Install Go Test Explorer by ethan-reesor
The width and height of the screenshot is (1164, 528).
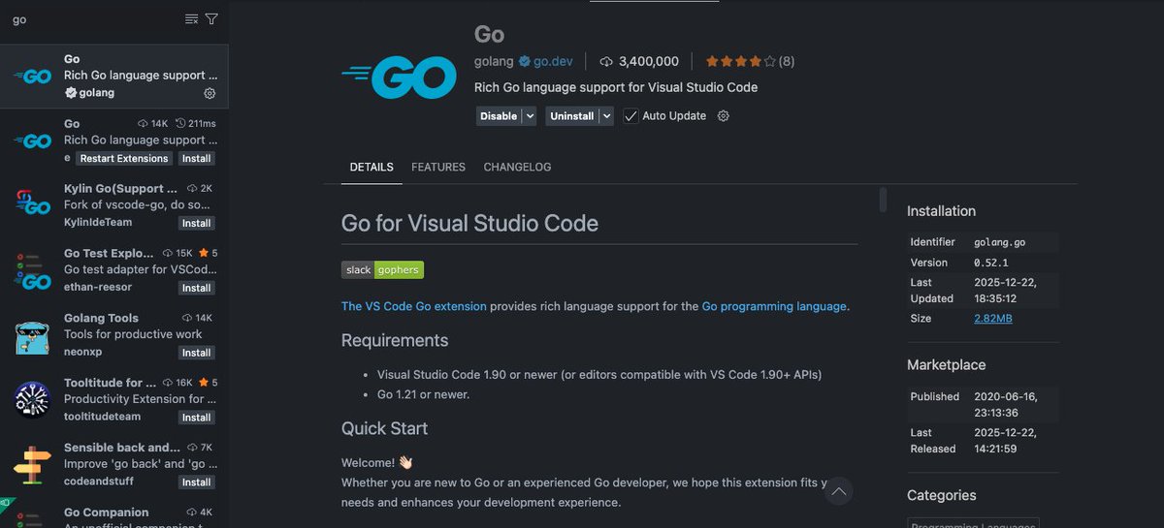[x=196, y=288]
